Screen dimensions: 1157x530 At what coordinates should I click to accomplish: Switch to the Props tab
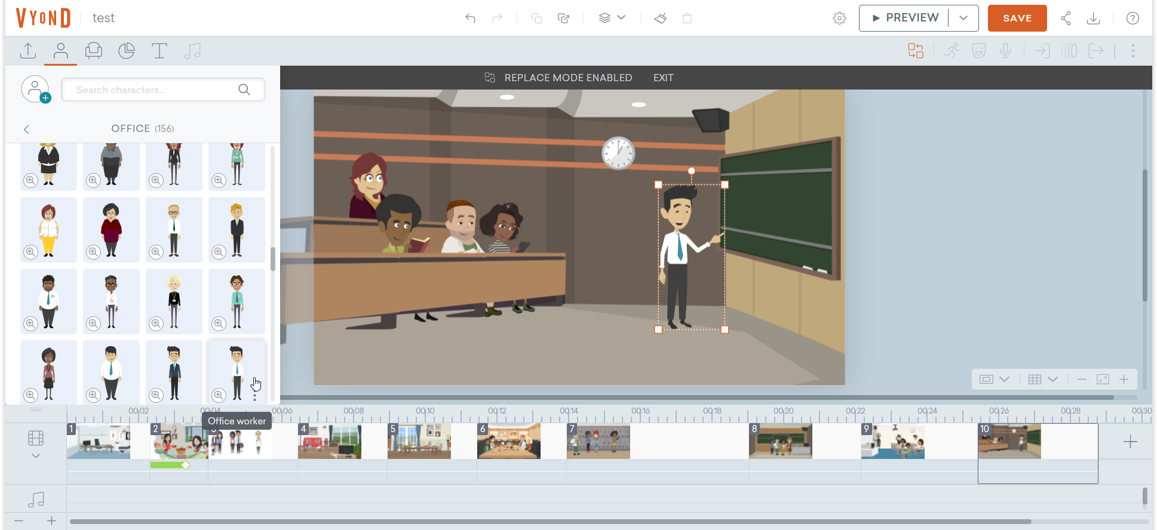tap(94, 51)
